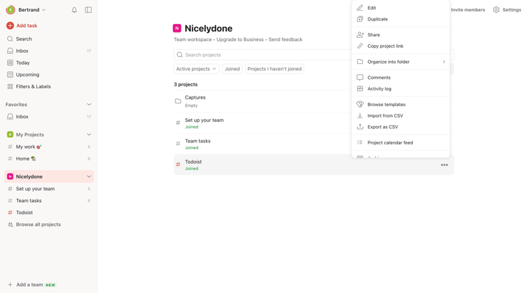Click Upgrade to Business link
The height and width of the screenshot is (293, 530).
(x=240, y=40)
